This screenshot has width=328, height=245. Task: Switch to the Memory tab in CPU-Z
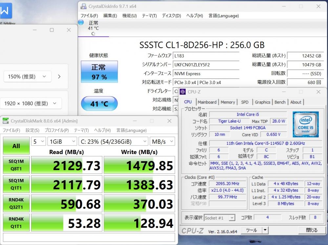(x=228, y=102)
